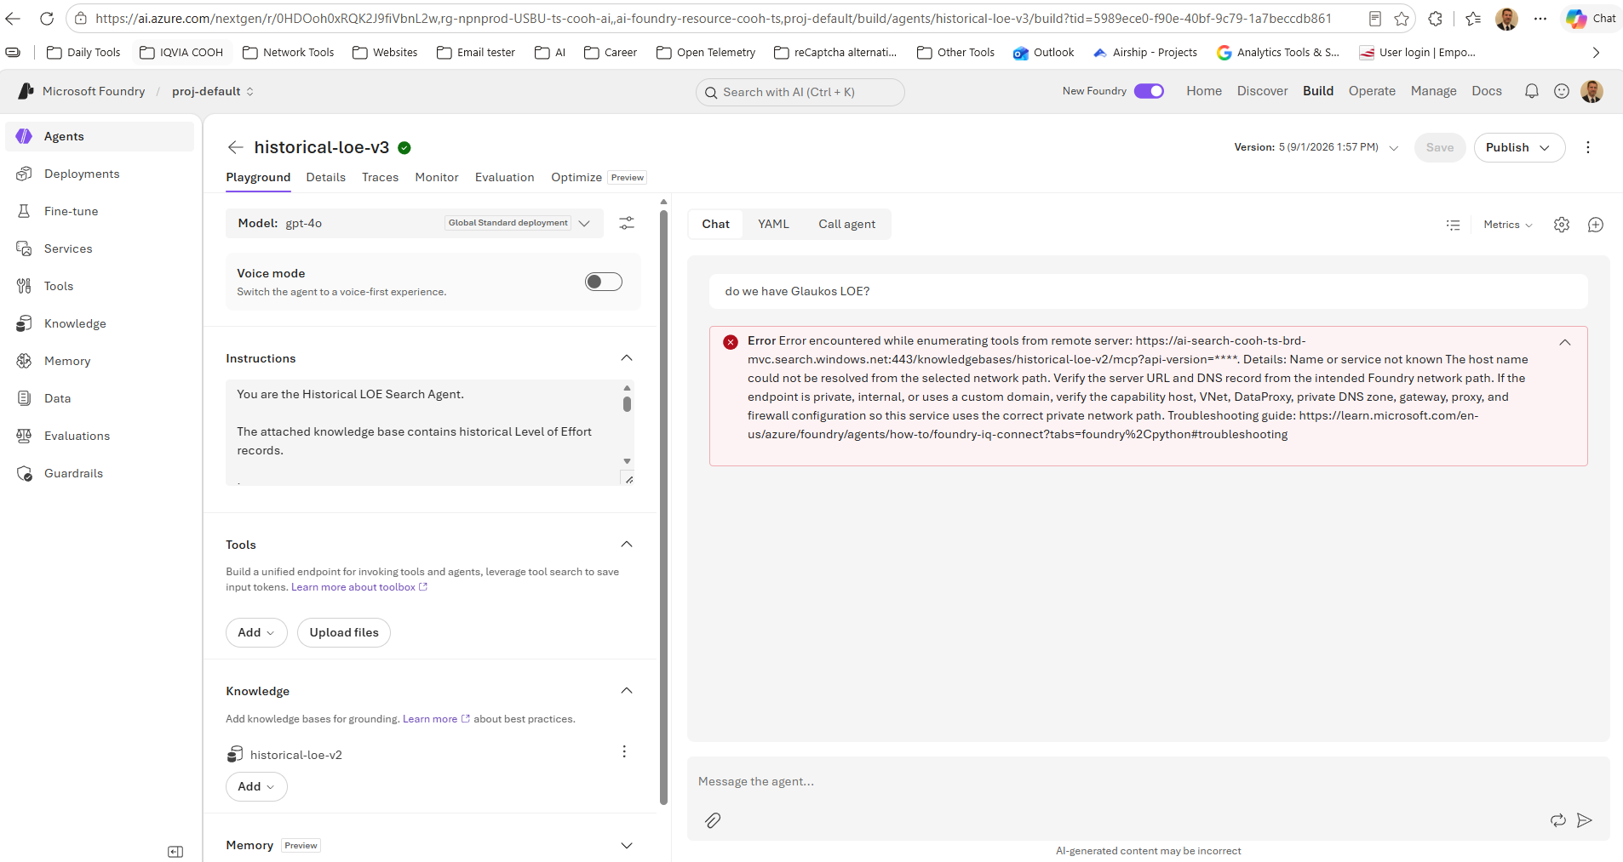Expand the Memory section
Image resolution: width=1623 pixels, height=862 pixels.
tap(627, 846)
